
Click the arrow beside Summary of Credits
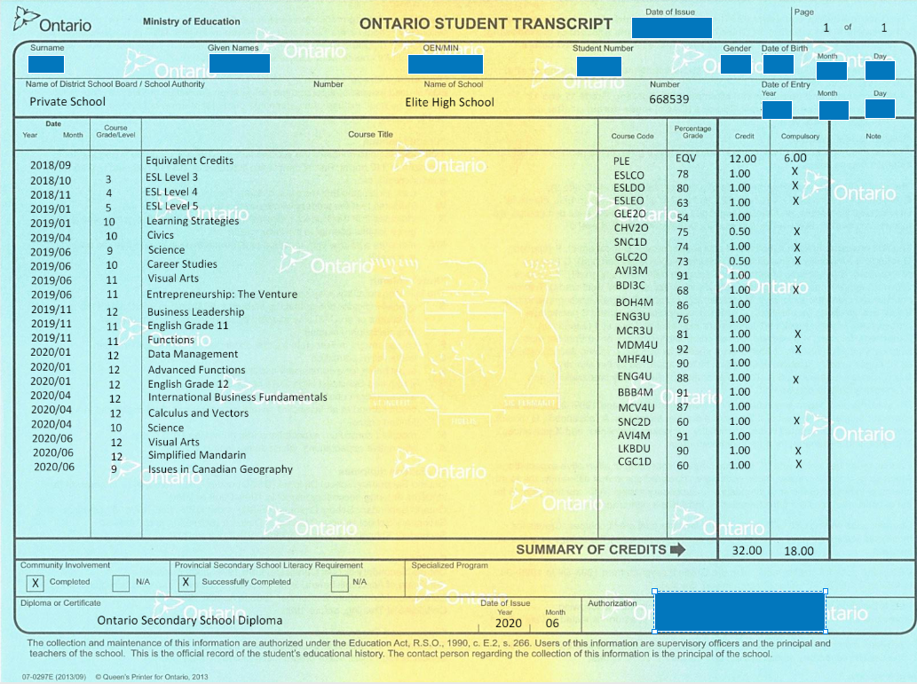(678, 549)
